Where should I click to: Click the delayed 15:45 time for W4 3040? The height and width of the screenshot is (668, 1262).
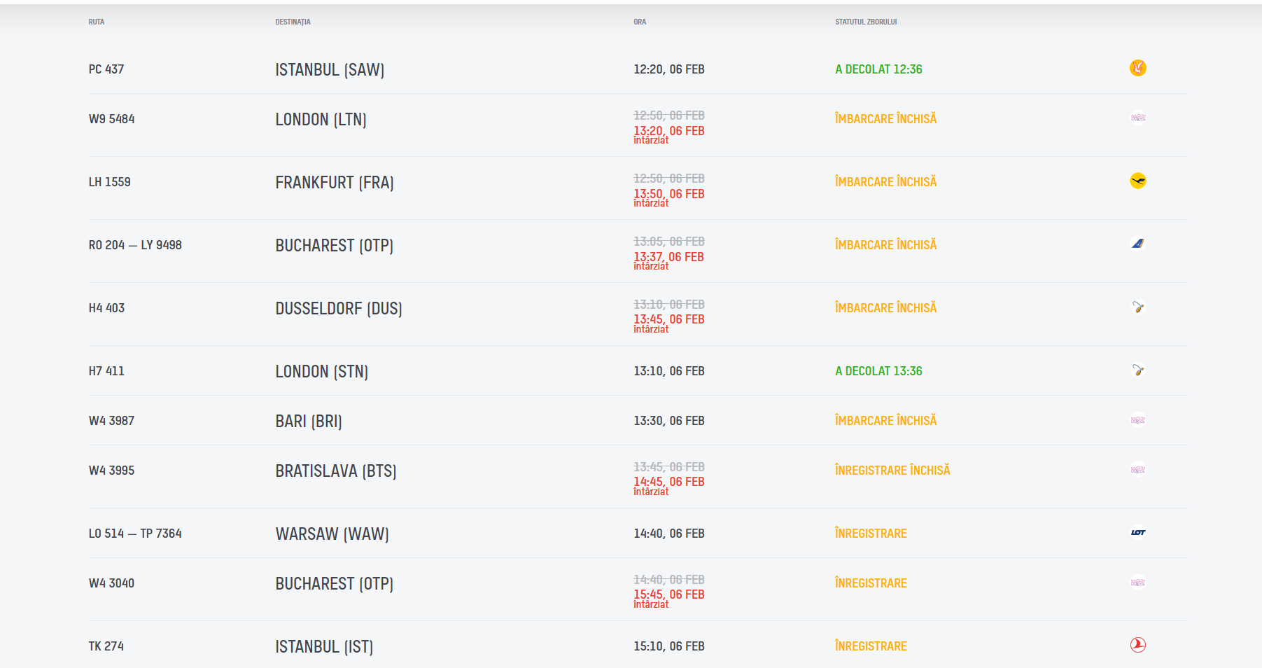coord(668,594)
